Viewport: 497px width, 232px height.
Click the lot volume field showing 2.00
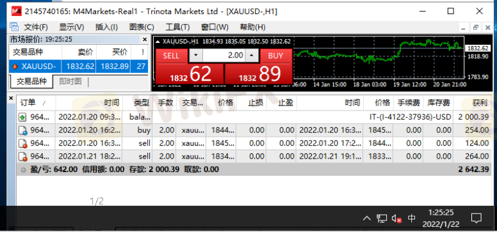click(224, 56)
